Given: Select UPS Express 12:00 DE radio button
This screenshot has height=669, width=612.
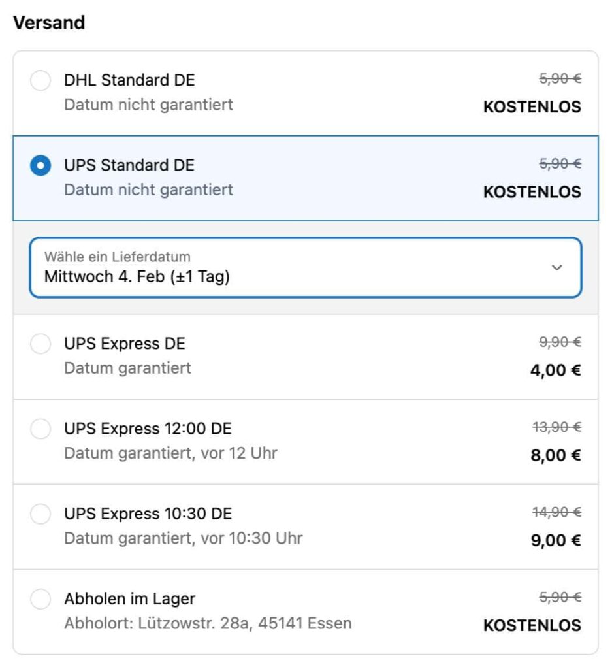Looking at the screenshot, I should point(40,429).
